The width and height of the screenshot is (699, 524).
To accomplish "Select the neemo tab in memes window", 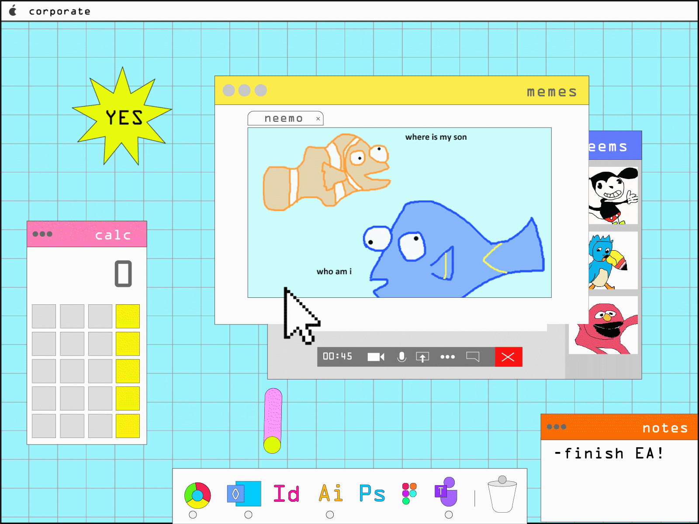I will [285, 118].
